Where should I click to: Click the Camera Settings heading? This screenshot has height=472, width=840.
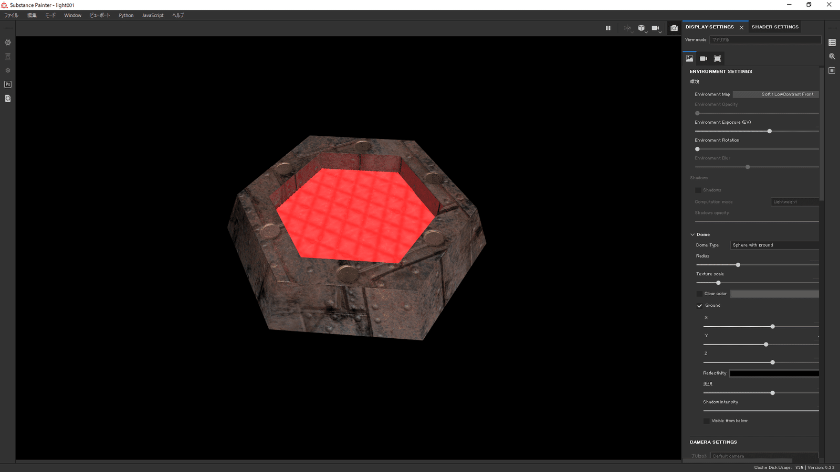713,442
